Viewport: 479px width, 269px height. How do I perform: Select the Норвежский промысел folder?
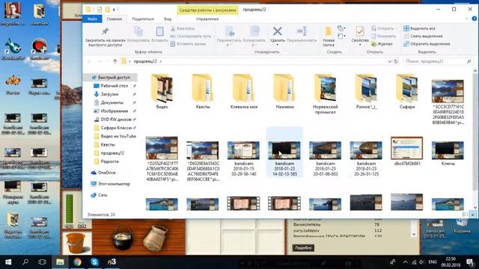coord(325,94)
